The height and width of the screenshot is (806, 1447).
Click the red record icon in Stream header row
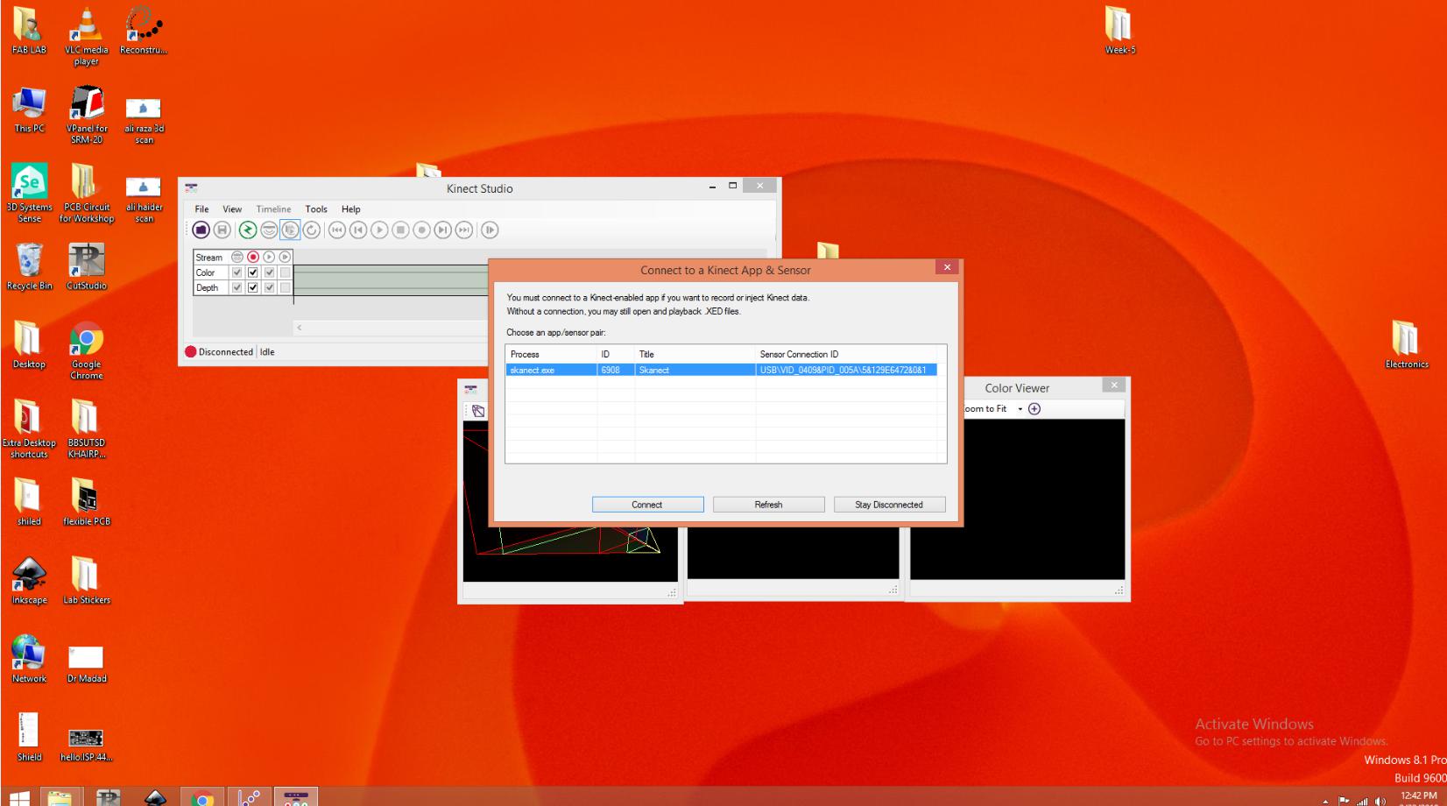coord(253,257)
